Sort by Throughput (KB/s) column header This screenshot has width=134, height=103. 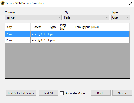[x=101, y=27]
